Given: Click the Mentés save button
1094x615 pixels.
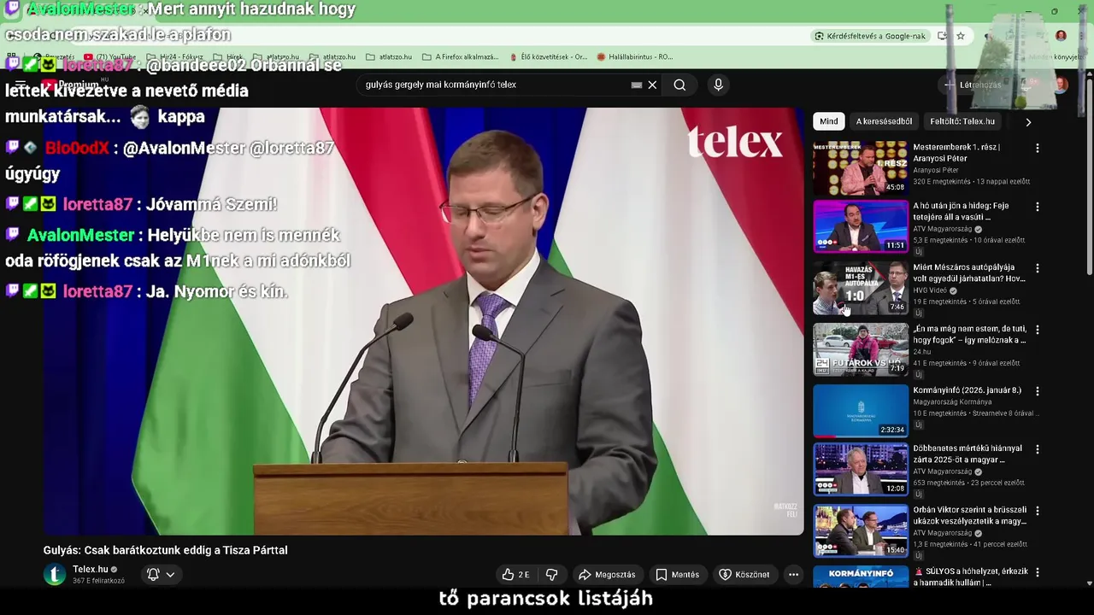Looking at the screenshot, I should [x=677, y=575].
